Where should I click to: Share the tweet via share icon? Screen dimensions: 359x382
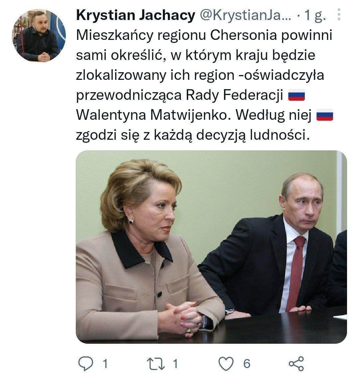[296, 364]
